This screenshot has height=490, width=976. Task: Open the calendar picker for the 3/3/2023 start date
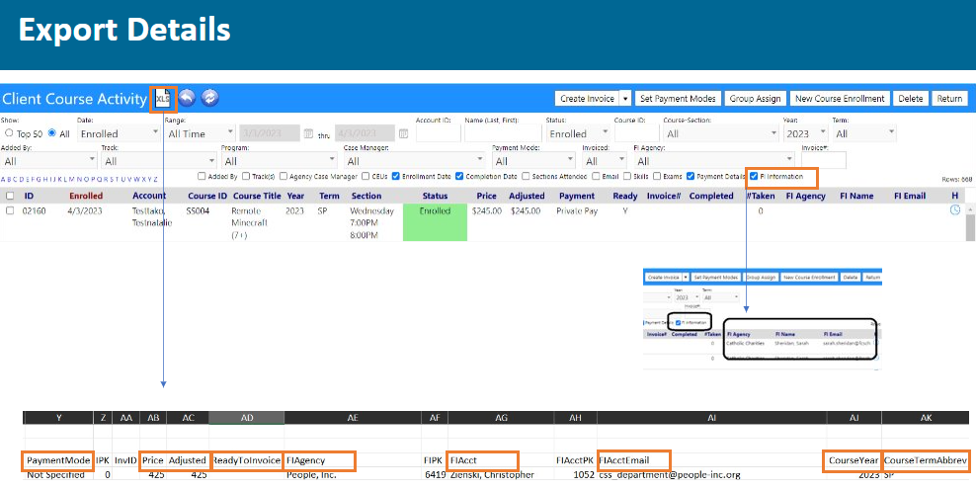[308, 133]
